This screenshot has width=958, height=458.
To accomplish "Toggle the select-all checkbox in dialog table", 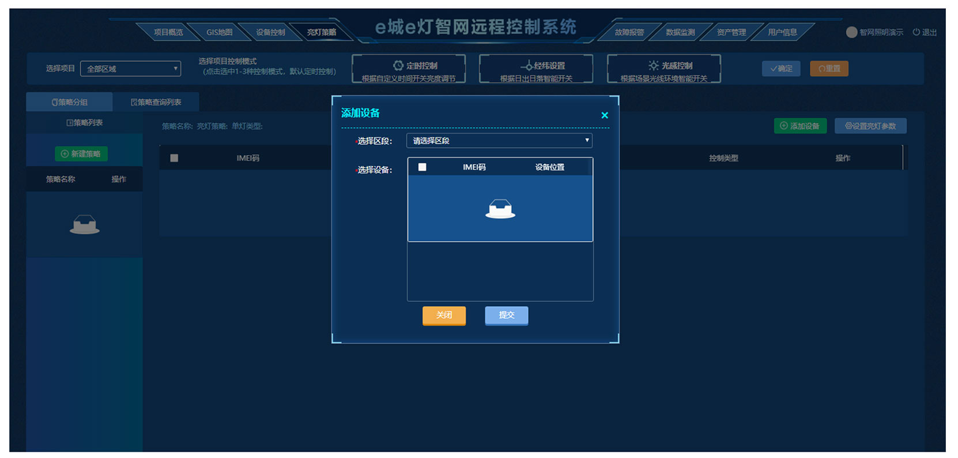I will click(422, 167).
